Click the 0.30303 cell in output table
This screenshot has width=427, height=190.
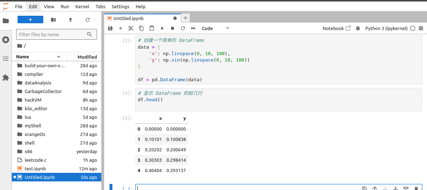pos(153,160)
